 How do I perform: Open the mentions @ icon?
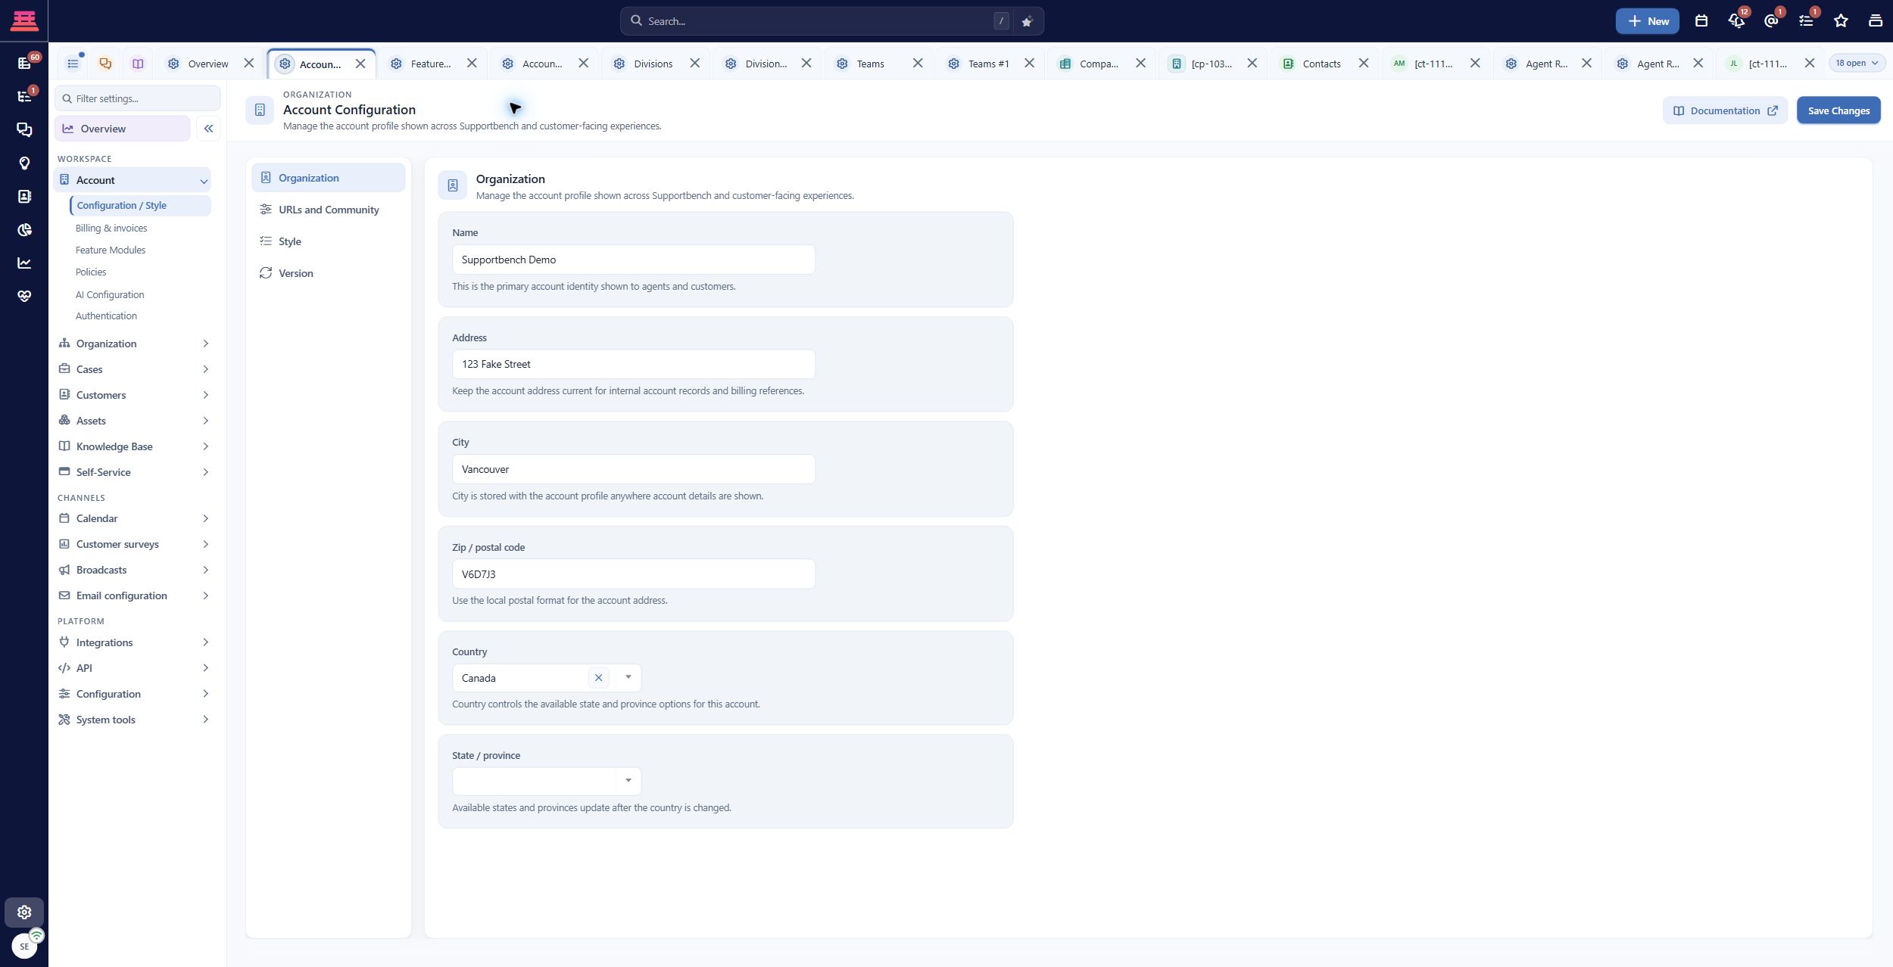1771,21
